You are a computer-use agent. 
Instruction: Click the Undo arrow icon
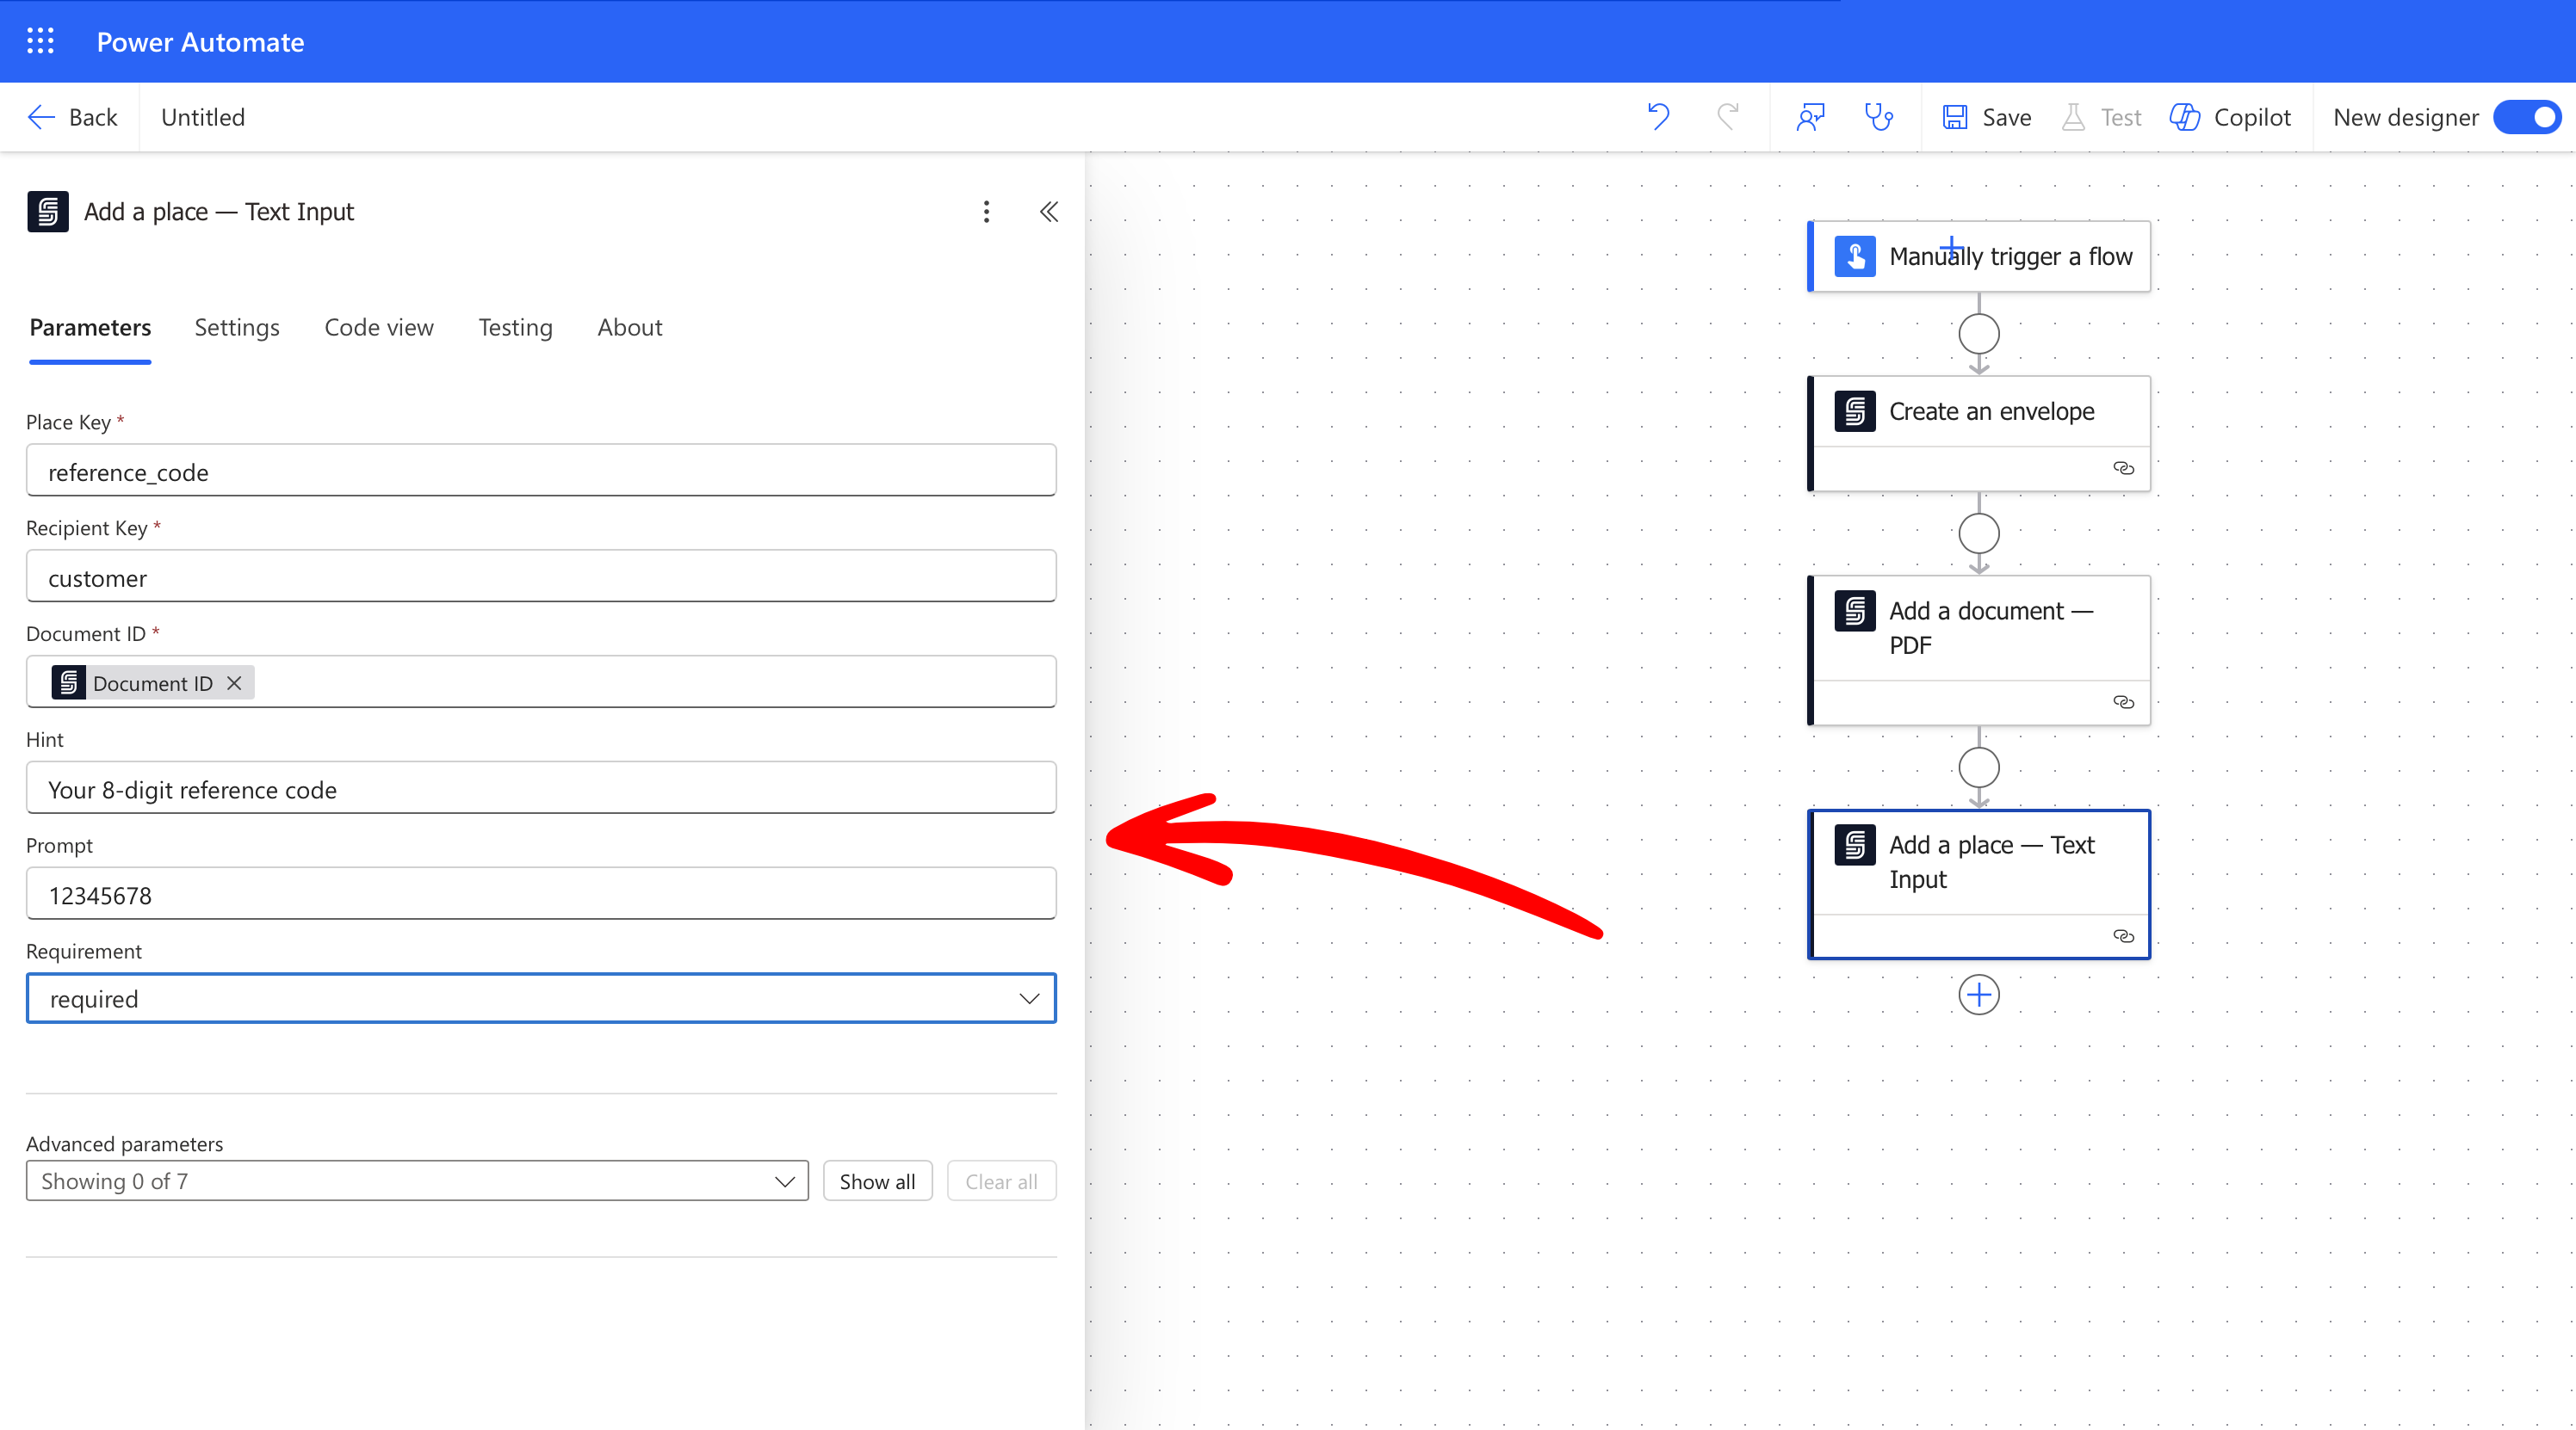click(1658, 117)
